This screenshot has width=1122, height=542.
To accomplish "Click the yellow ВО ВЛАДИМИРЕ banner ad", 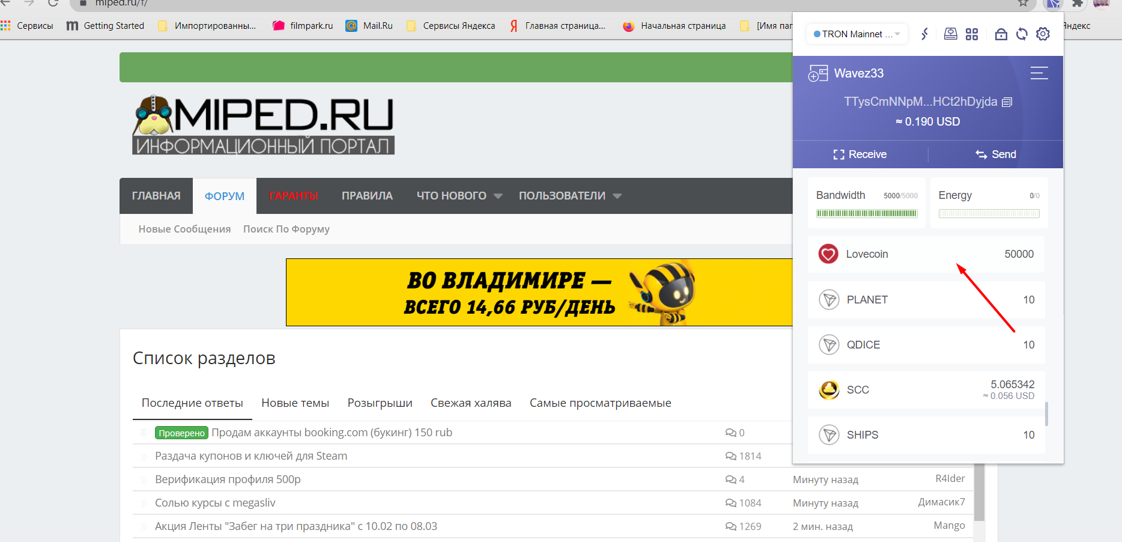I will point(539,292).
